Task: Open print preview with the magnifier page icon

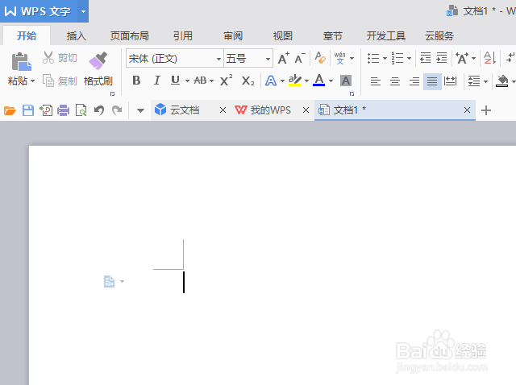Action: [x=81, y=110]
